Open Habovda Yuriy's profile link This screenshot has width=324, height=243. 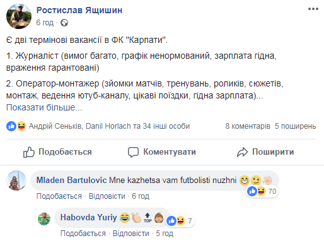click(88, 217)
